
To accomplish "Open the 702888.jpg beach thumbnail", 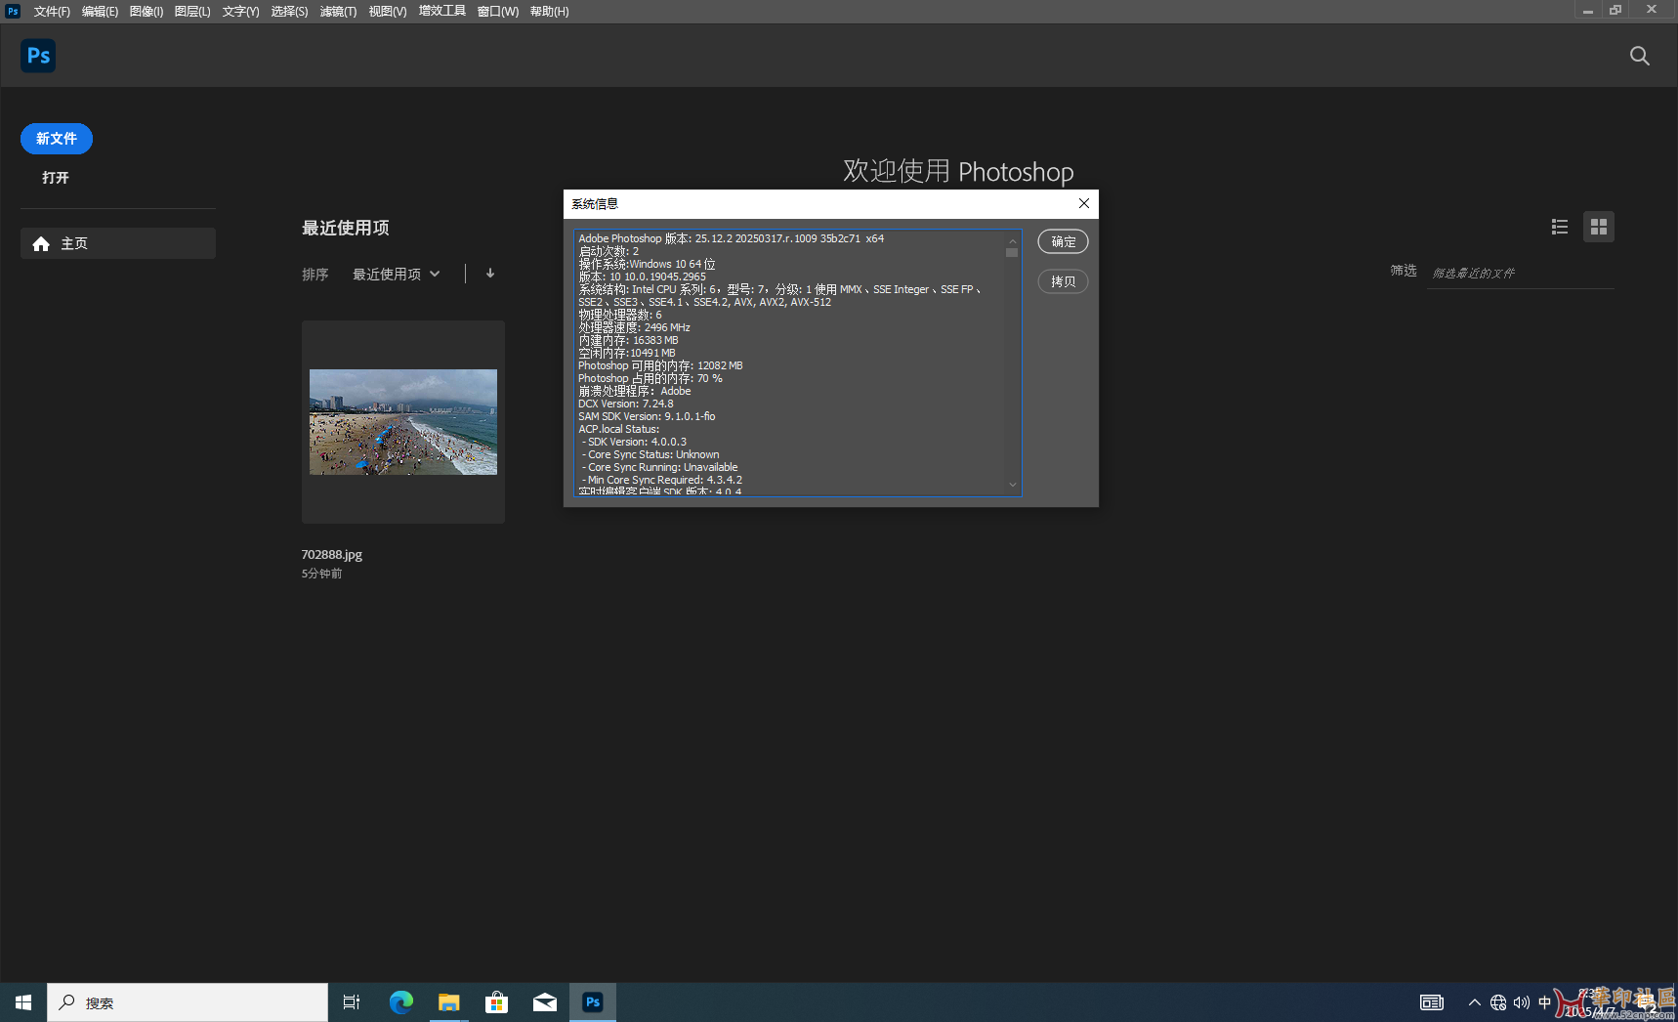I will [x=403, y=422].
